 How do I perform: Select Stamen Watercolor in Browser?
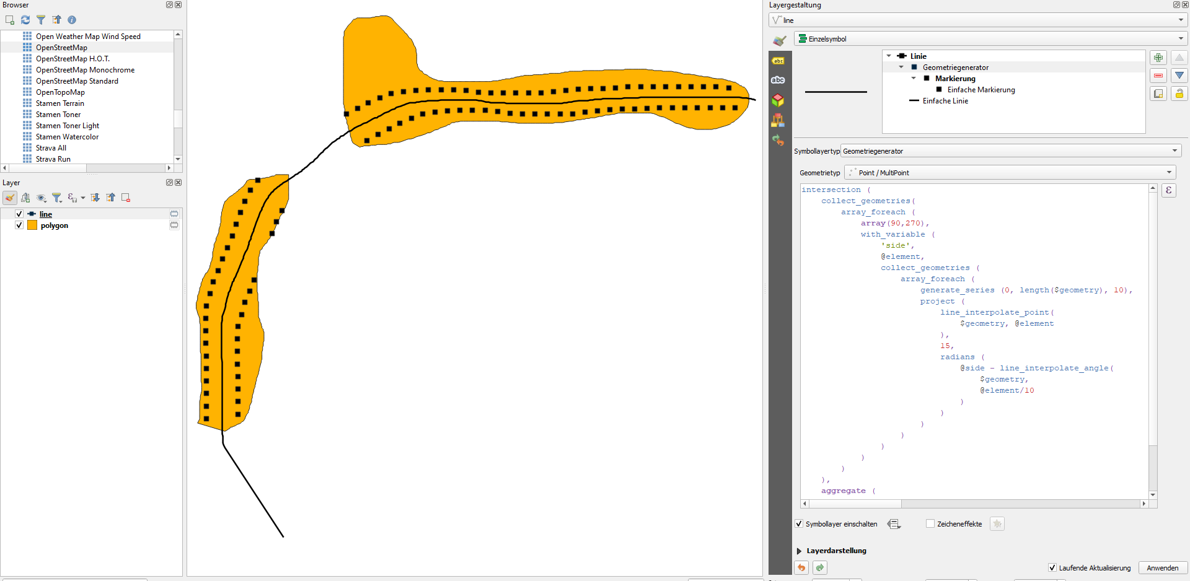(x=67, y=137)
